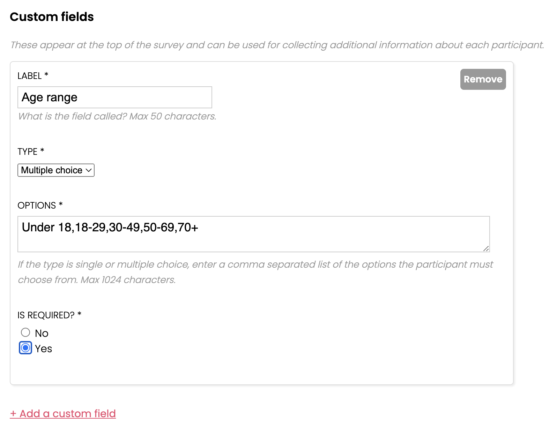Click the Age range label input field
This screenshot has height=434, width=557.
[x=115, y=97]
